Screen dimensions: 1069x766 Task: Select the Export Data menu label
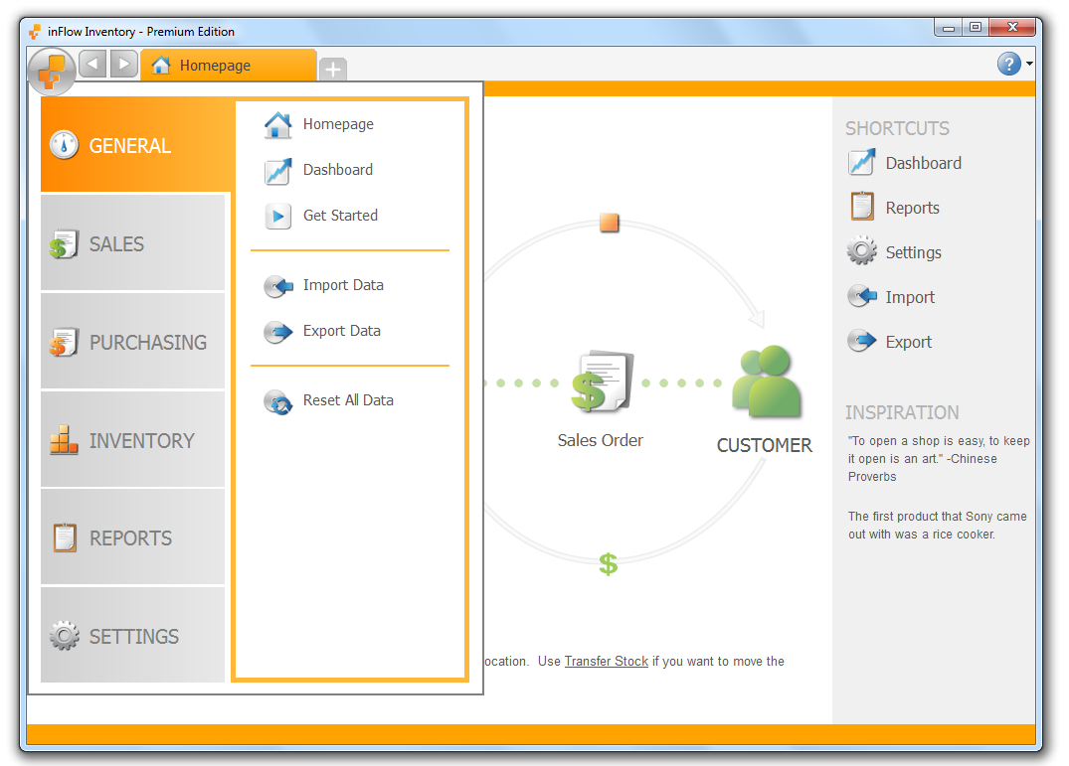click(x=341, y=331)
